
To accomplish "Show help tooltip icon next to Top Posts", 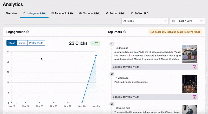I will pos(125,32).
